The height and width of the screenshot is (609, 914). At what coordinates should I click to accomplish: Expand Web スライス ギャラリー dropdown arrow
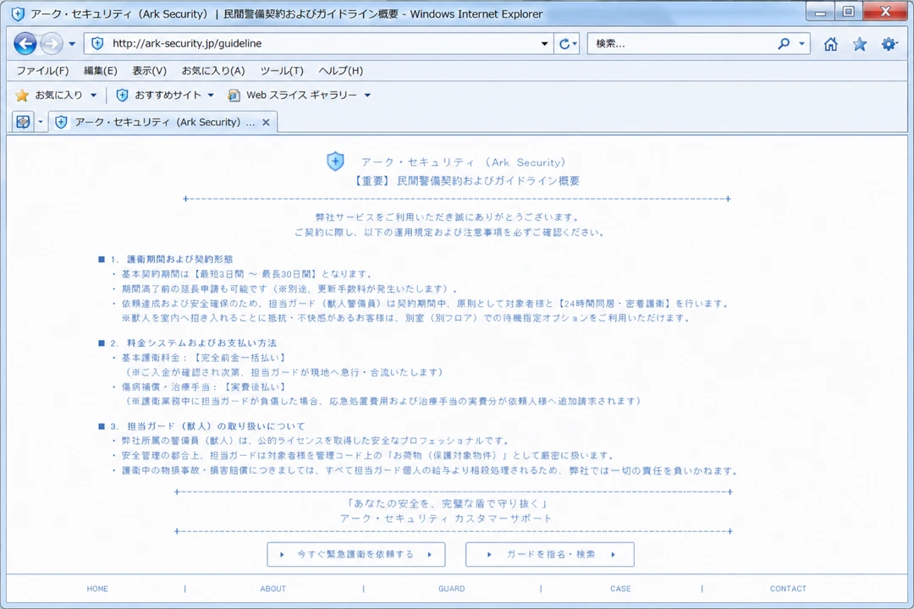tap(367, 95)
